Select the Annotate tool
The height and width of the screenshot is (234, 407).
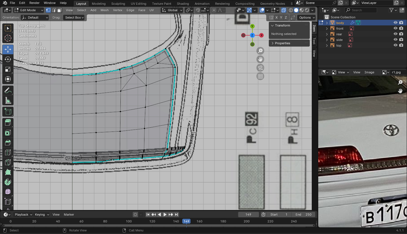click(8, 90)
